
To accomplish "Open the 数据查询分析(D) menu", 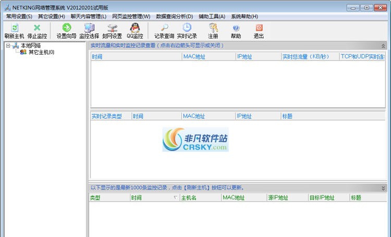I will (x=175, y=17).
